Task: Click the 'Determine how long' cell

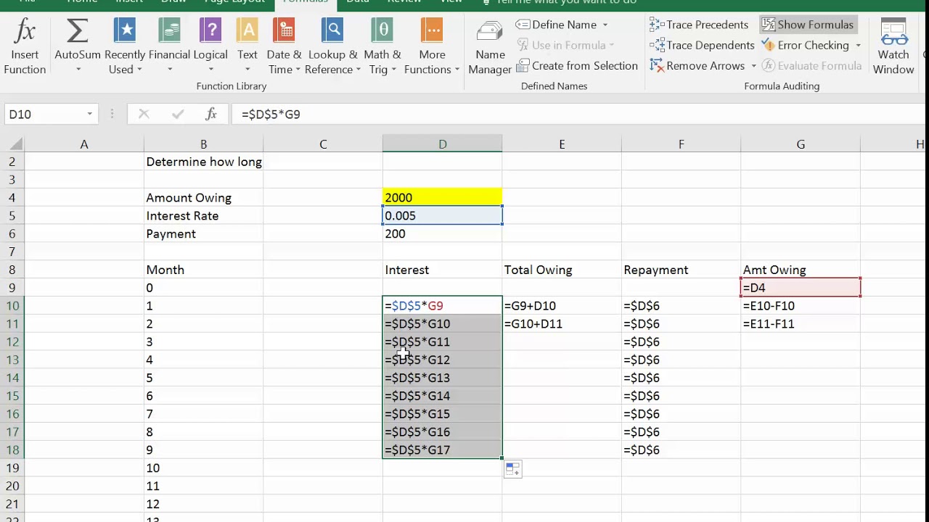Action: tap(203, 162)
